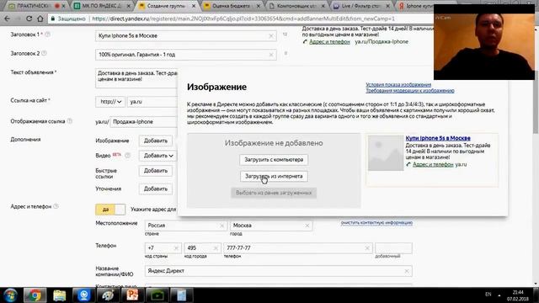Click the добавочный extension phone field
This screenshot has height=303, width=539.
point(393,248)
